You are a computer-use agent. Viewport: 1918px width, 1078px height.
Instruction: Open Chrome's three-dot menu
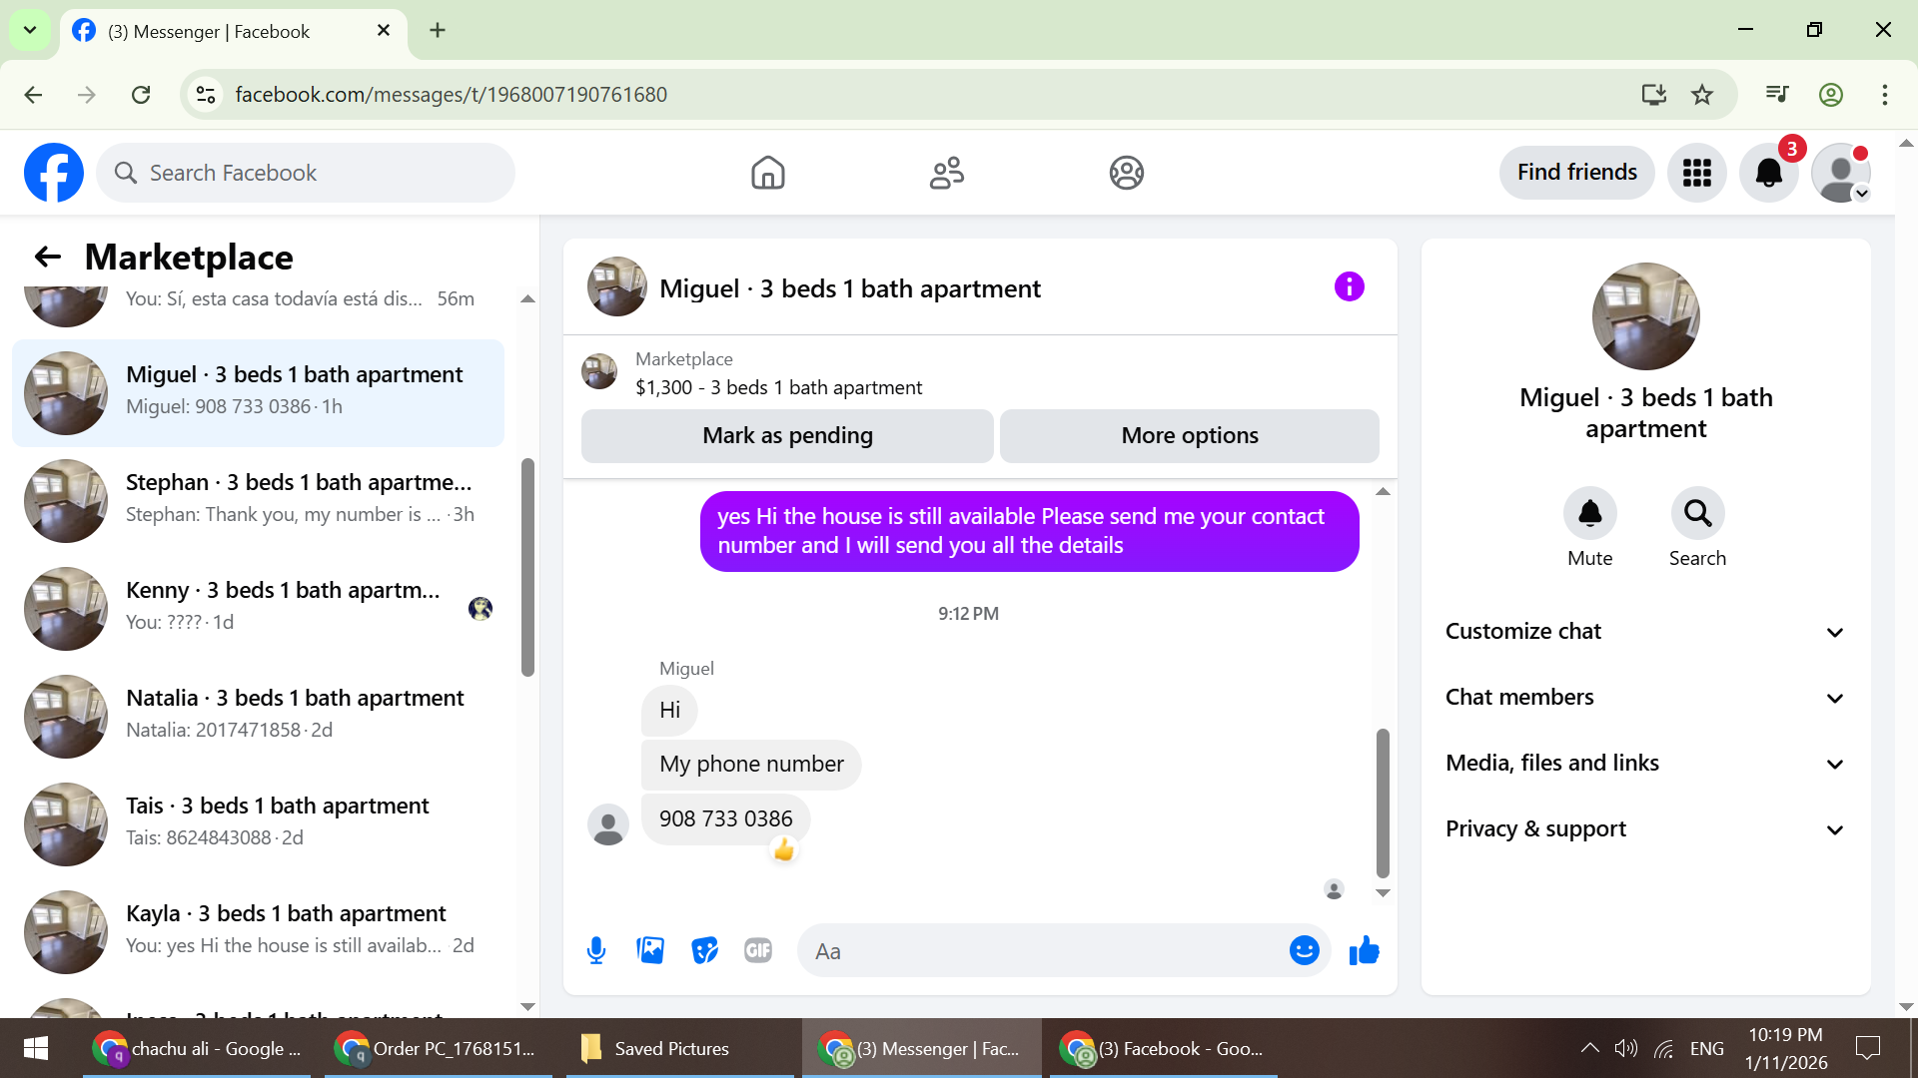point(1885,95)
